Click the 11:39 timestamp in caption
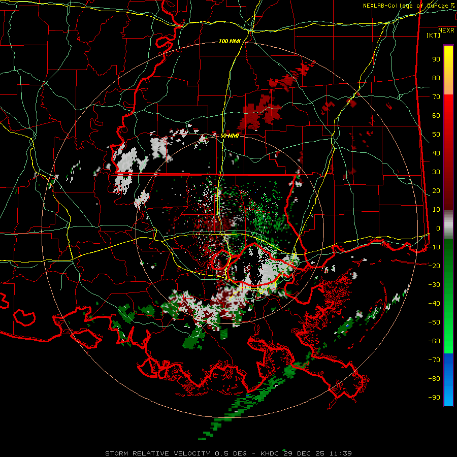 coord(341,453)
